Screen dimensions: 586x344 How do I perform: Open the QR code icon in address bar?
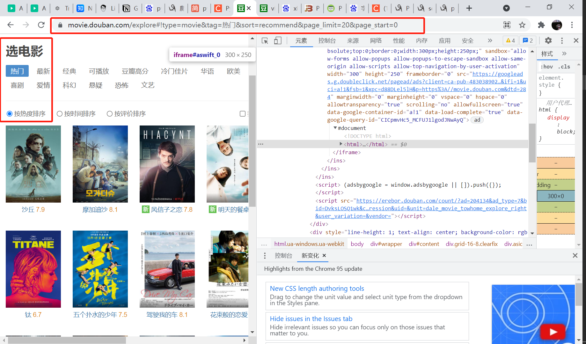click(507, 25)
